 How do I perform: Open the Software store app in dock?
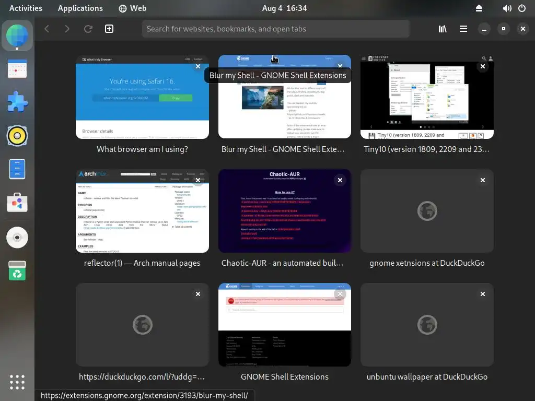point(17,203)
